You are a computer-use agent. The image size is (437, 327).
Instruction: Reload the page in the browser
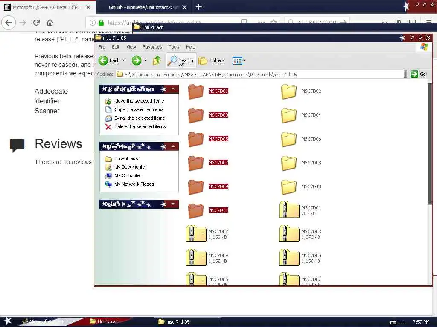coord(37,23)
